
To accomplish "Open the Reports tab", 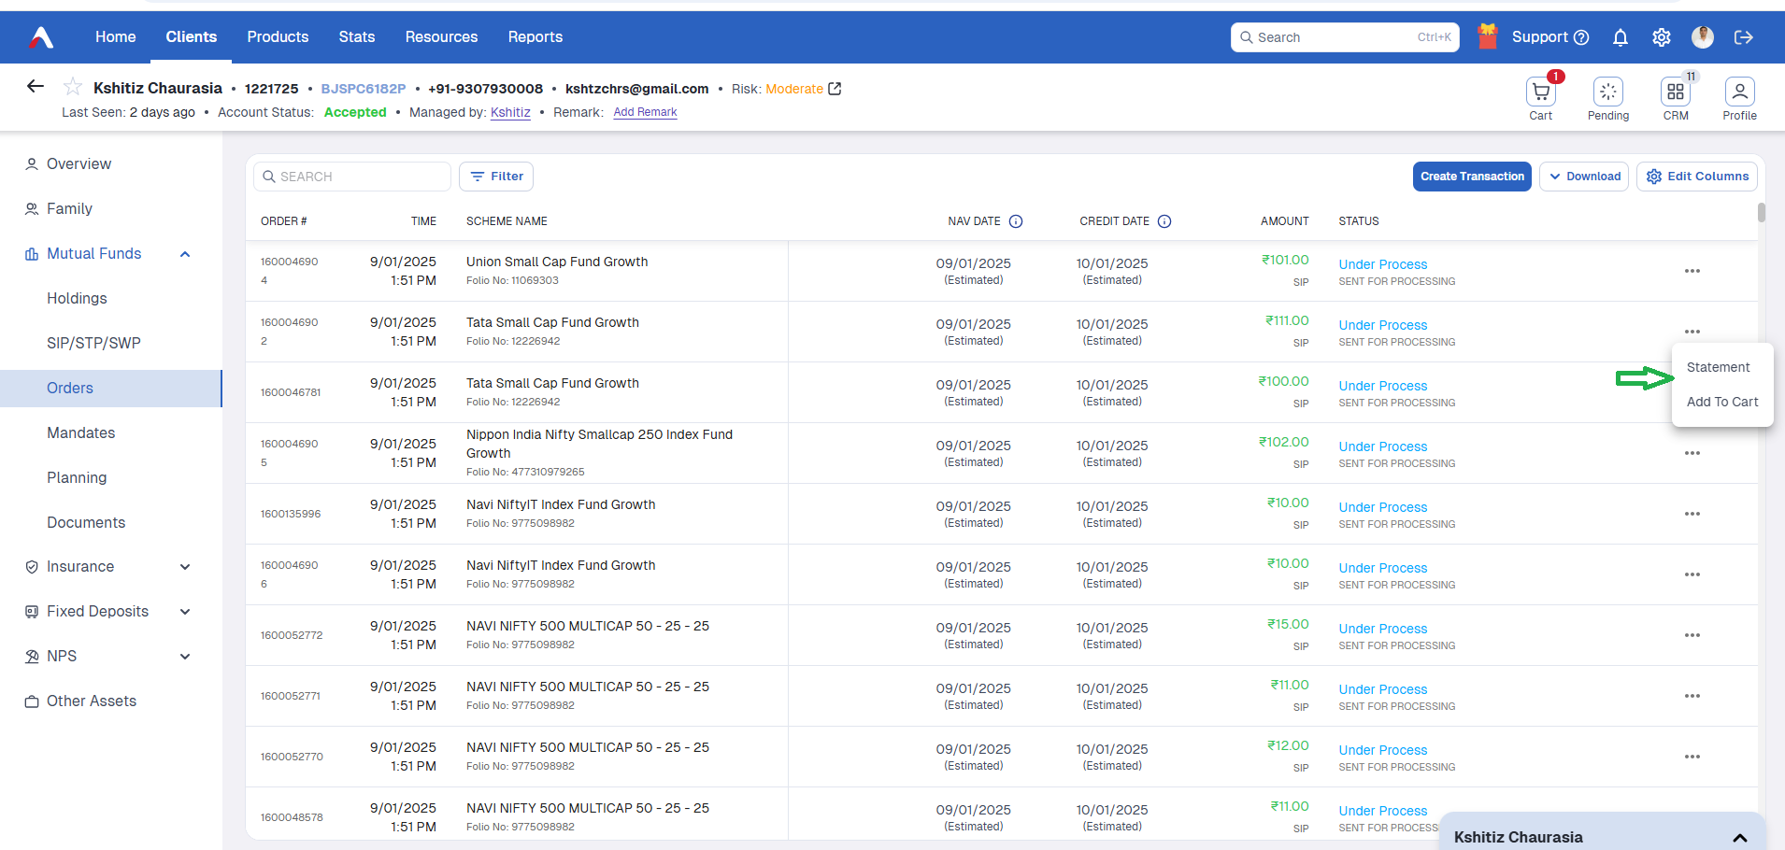I will tap(535, 37).
